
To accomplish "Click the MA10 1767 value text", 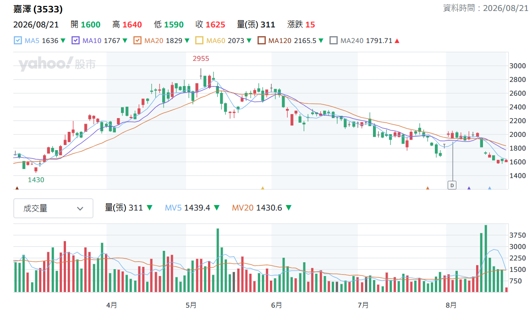I will click(x=101, y=41).
